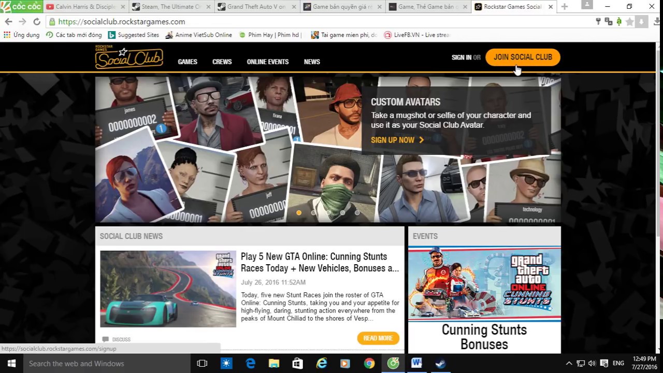Open Anime VietSub Online bookmark
Image resolution: width=663 pixels, height=373 pixels.
click(199, 35)
